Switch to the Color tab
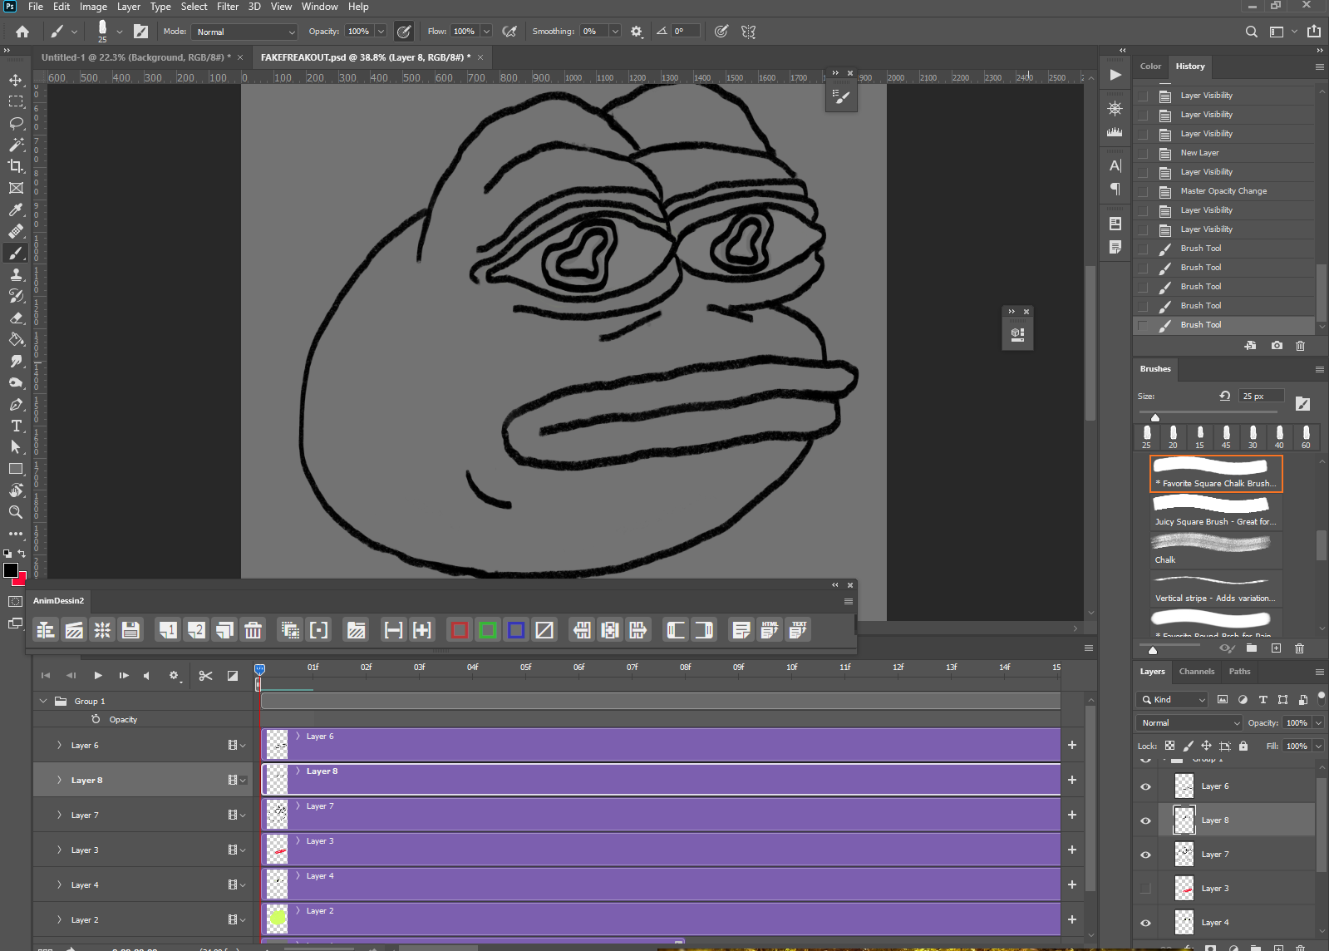 coord(1150,67)
